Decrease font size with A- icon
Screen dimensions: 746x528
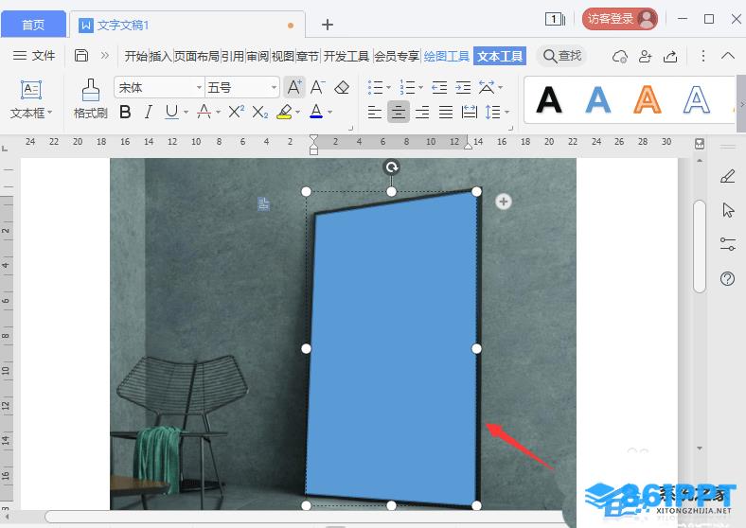pos(317,87)
